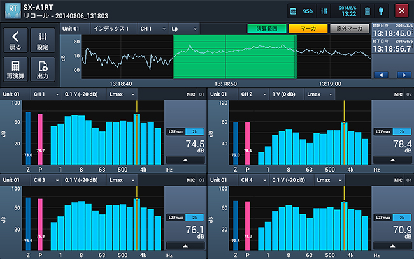Select the 0.1 V (-20 dB) range in CH 1 panel
414x259 pixels.
[84, 94]
